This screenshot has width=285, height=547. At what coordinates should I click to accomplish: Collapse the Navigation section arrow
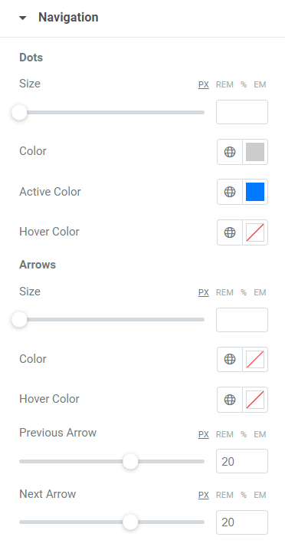pos(23,18)
